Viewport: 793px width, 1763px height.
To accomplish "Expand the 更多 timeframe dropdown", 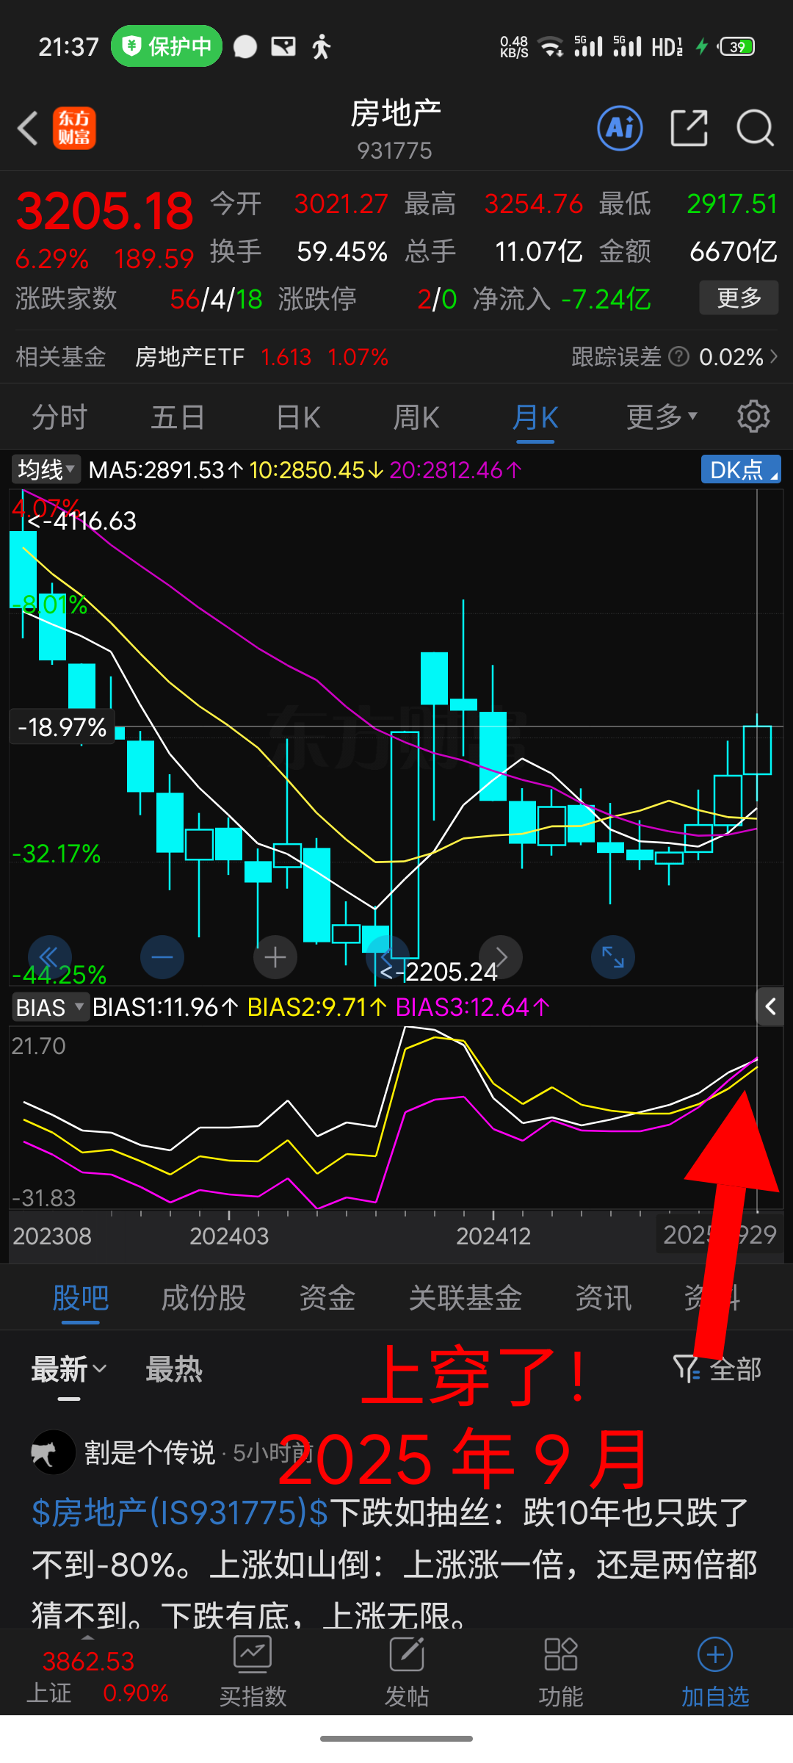I will click(661, 417).
